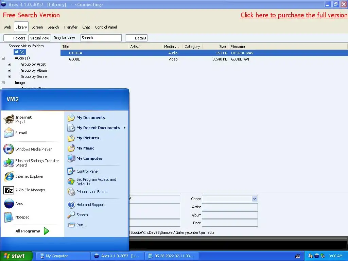Viewport: 348px width, 261px height.
Task: Sort by Size column header
Action: tap(215, 47)
